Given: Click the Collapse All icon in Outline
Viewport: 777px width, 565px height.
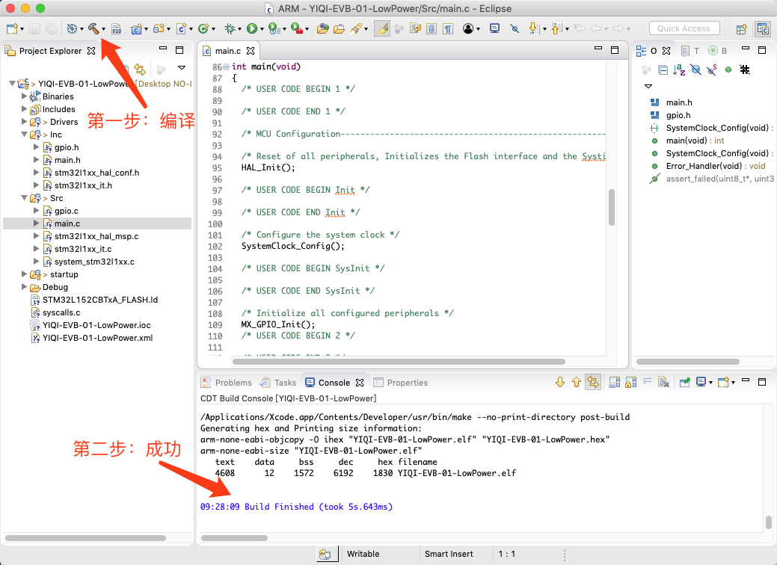Looking at the screenshot, I should pos(663,70).
